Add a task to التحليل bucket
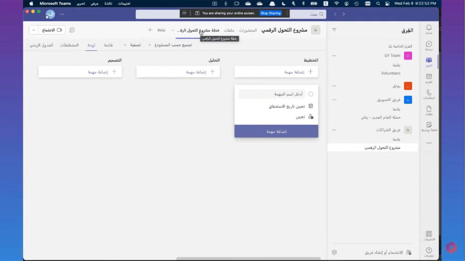Viewport: 465px width, 261px height. 178,72
